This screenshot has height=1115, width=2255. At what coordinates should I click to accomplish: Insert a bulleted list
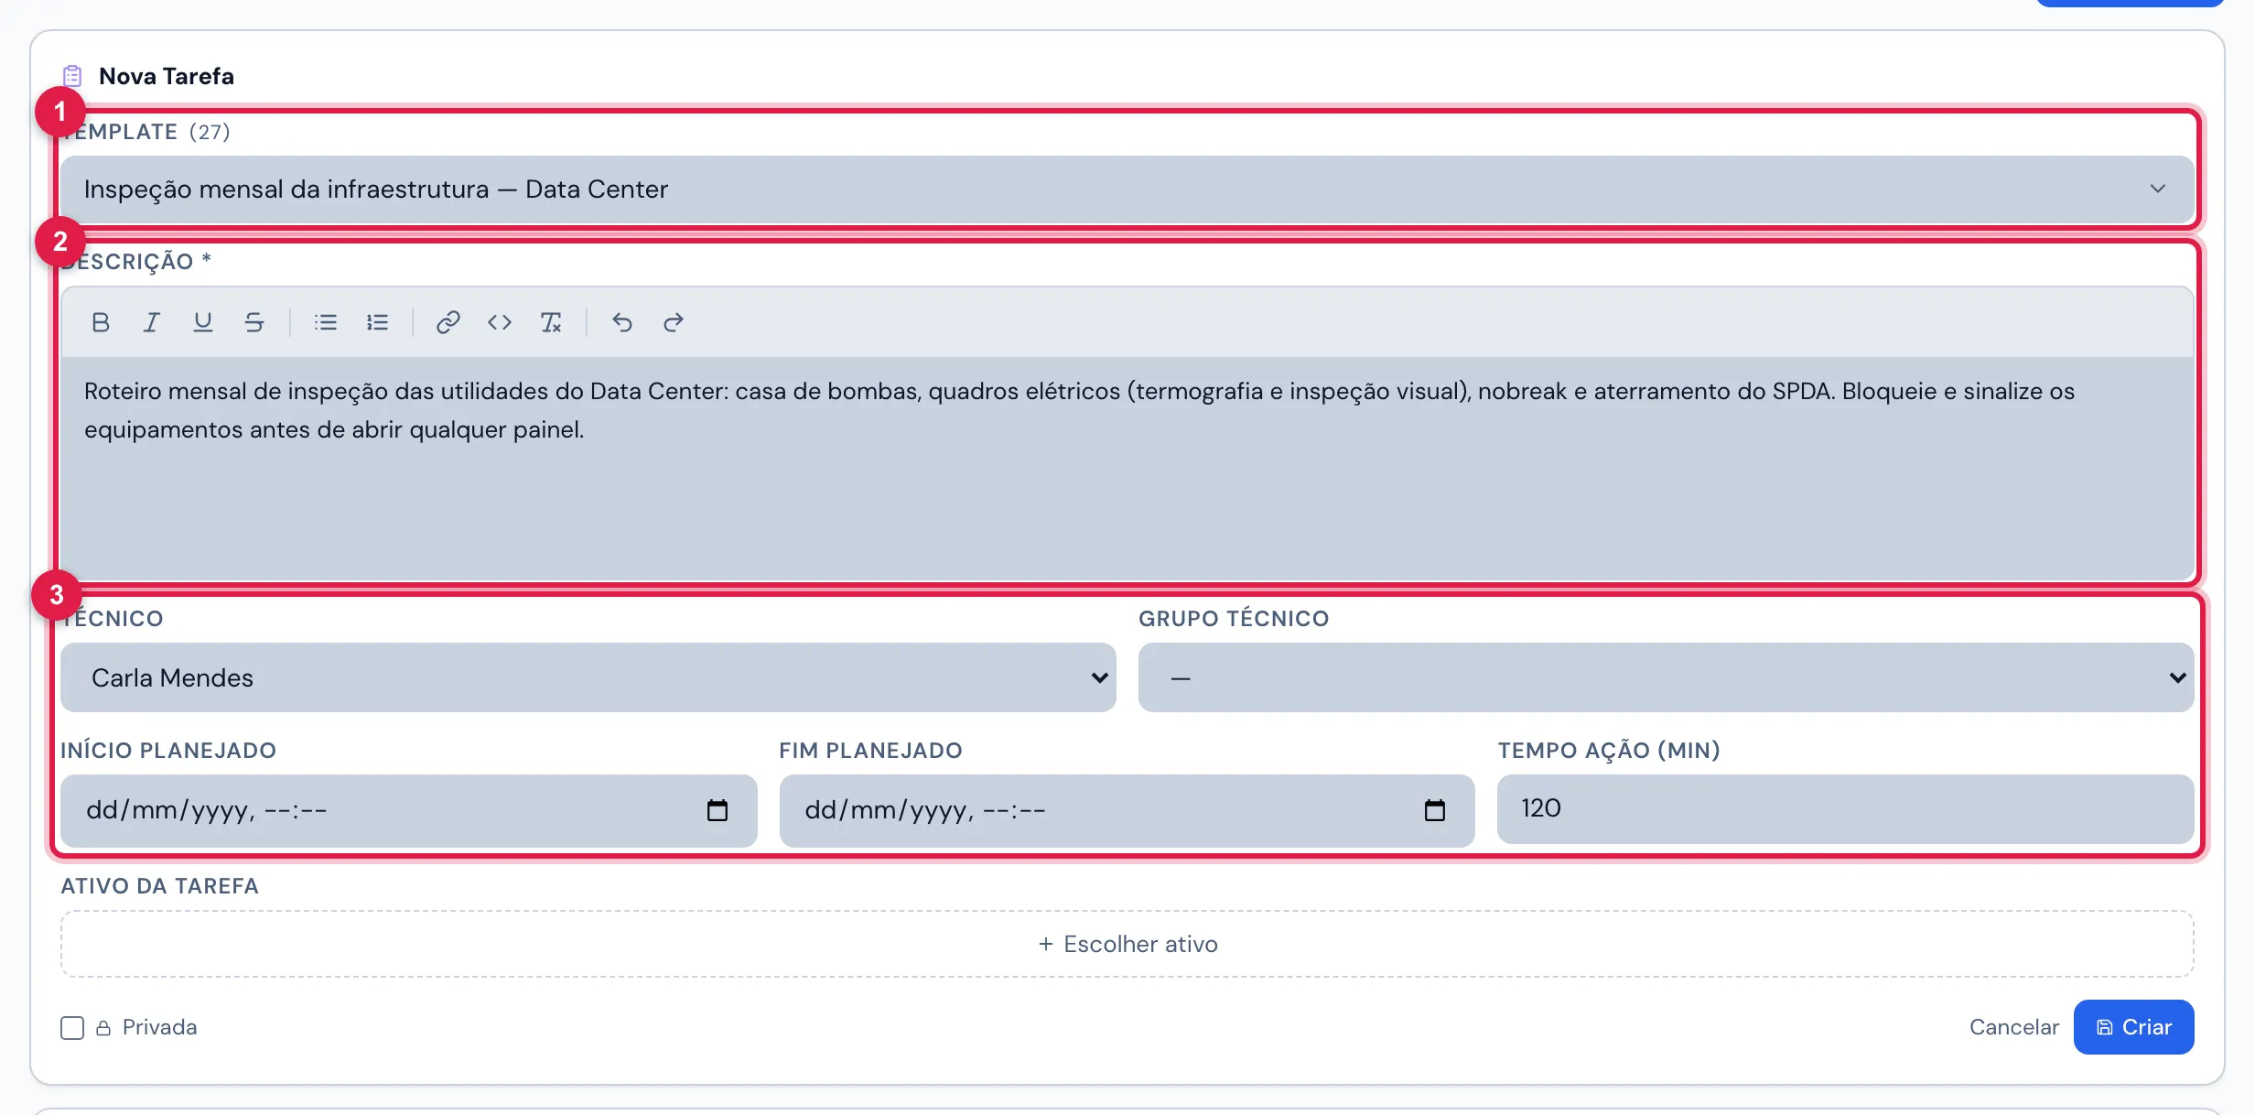(x=326, y=322)
